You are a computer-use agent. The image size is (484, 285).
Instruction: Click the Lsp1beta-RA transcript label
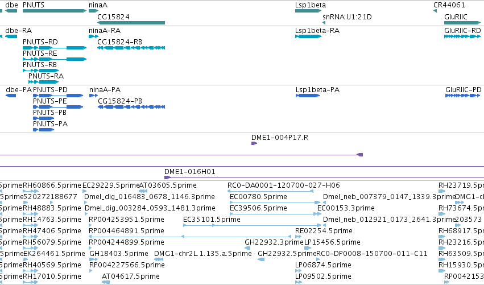tap(317, 31)
